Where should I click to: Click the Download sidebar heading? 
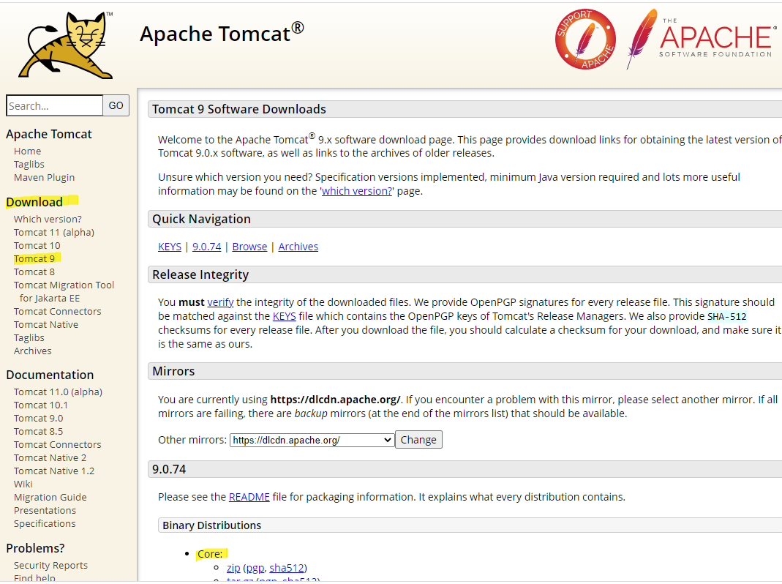[34, 202]
